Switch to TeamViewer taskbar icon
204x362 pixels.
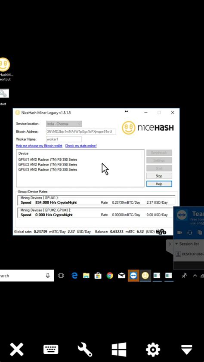point(133,276)
